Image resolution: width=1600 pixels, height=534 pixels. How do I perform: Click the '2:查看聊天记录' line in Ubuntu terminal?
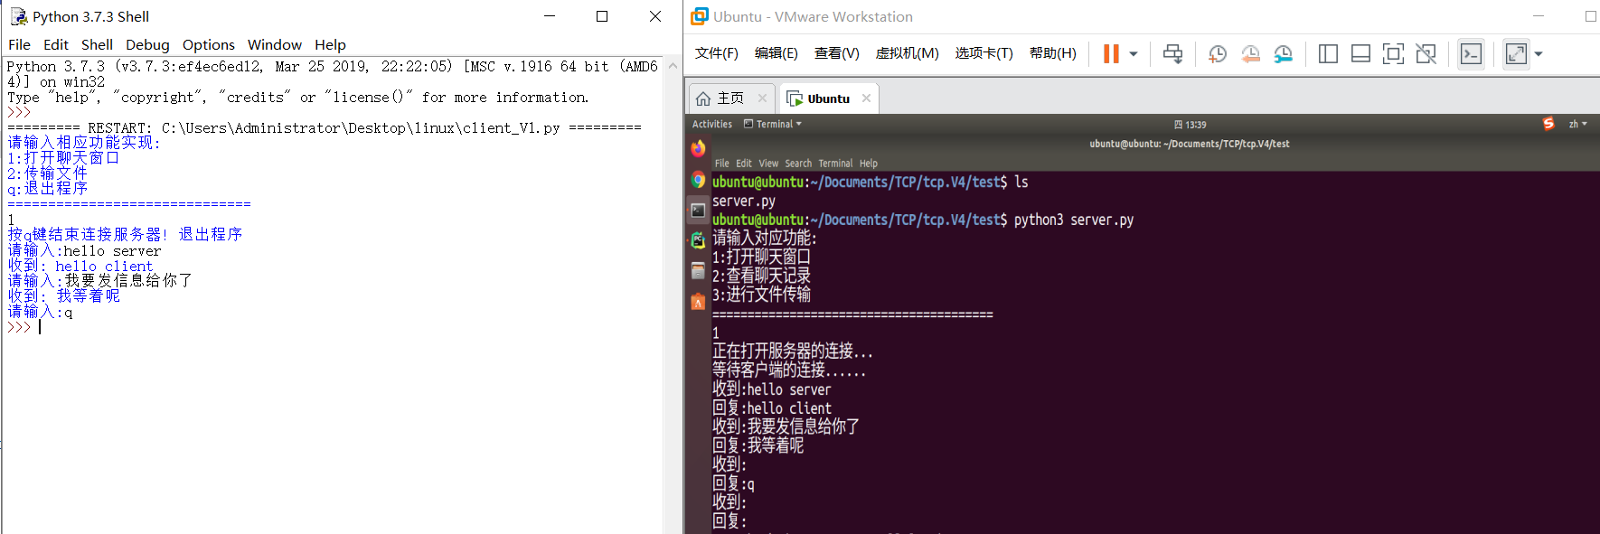761,276
